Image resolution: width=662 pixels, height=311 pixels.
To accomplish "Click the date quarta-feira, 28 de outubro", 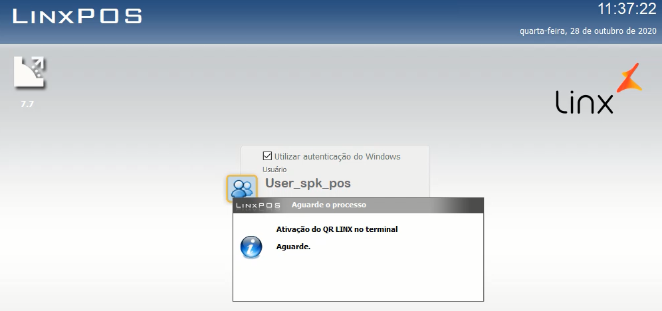I will [x=588, y=31].
